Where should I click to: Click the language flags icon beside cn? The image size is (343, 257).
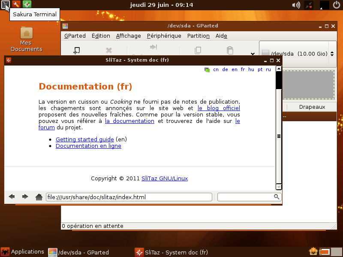[x=207, y=70]
